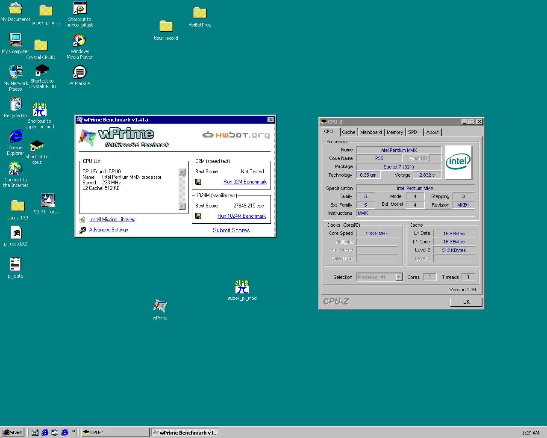Click the Name field Intel Pentium MMX
This screenshot has height=438, width=547.
click(x=399, y=150)
